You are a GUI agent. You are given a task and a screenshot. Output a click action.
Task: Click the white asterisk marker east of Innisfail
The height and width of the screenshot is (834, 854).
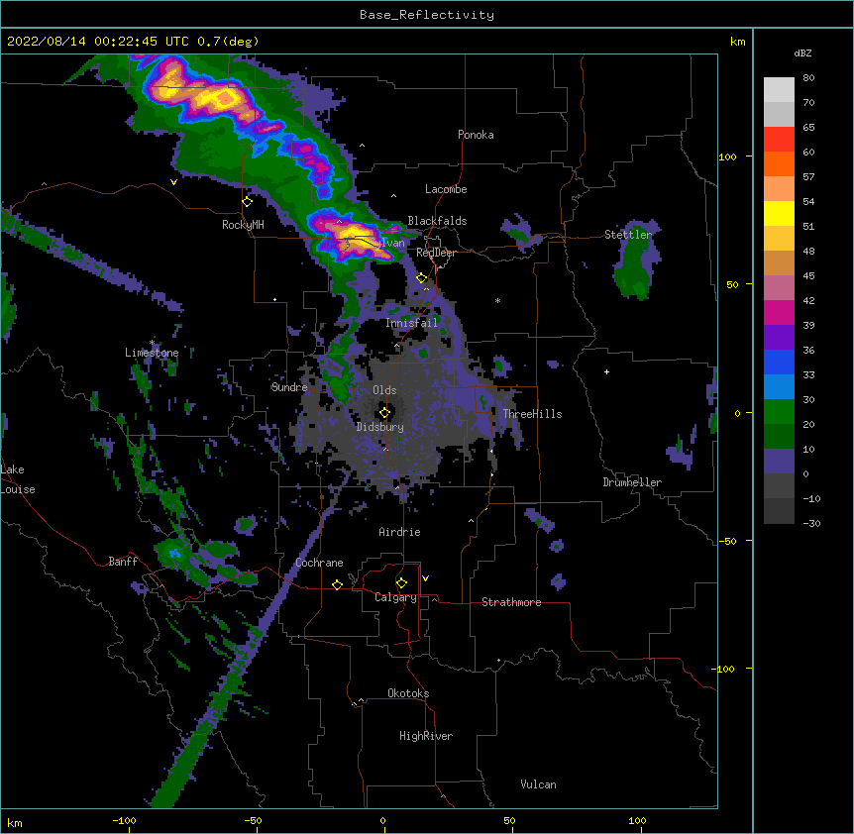pos(497,300)
